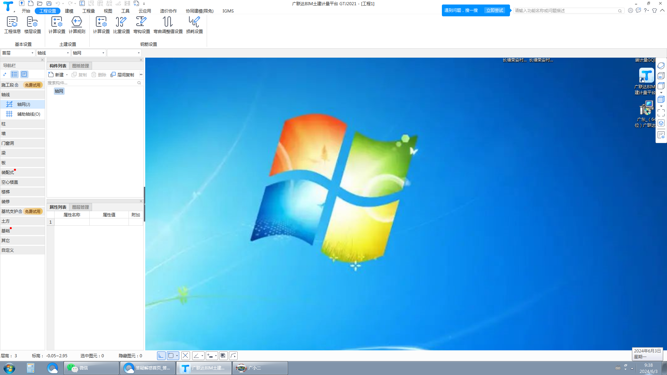
Task: Click 免费试用 badge next to 施工段
Action: tap(33, 85)
